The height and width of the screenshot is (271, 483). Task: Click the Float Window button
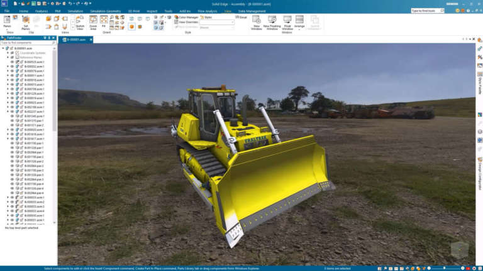[287, 23]
